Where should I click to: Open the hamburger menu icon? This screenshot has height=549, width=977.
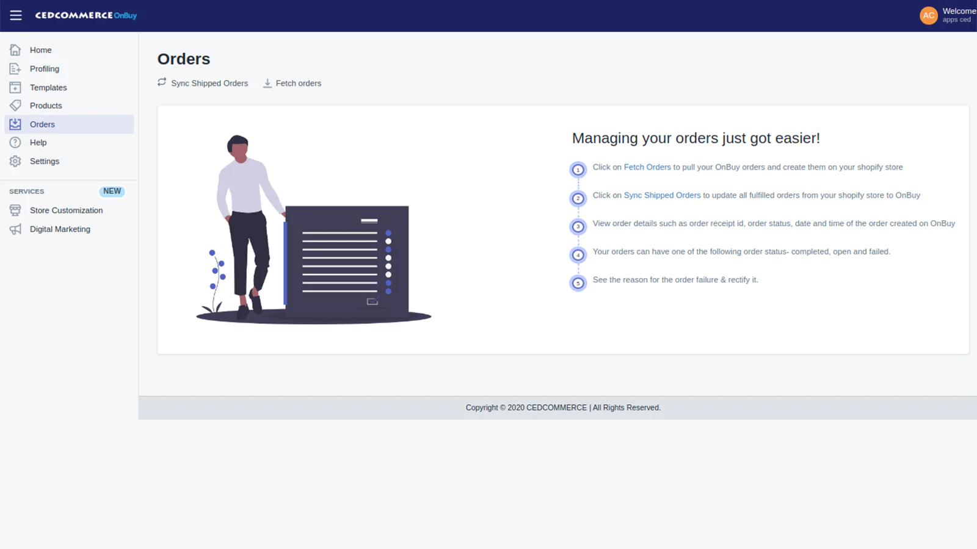(16, 15)
